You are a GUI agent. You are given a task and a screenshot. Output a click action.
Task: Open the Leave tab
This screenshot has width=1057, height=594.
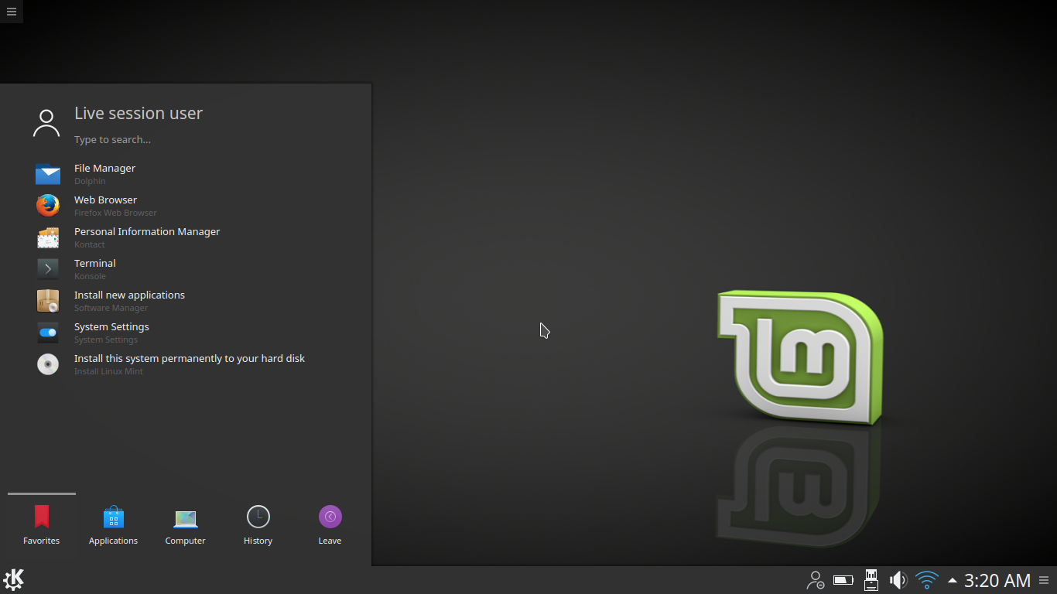[x=330, y=525]
